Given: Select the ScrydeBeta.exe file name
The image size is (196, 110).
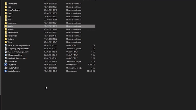Looking at the screenshot, I should tap(14, 71).
